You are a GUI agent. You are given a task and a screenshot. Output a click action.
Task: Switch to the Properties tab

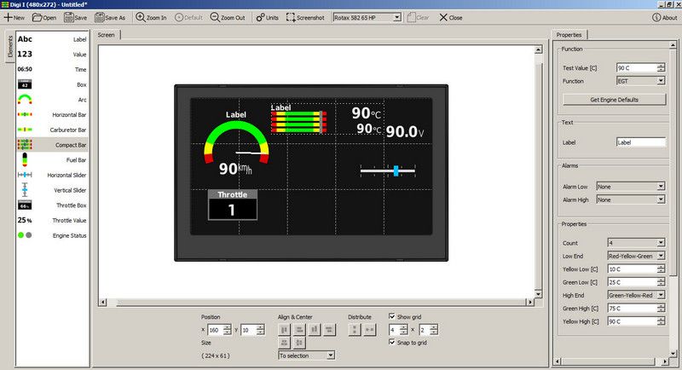coord(569,35)
